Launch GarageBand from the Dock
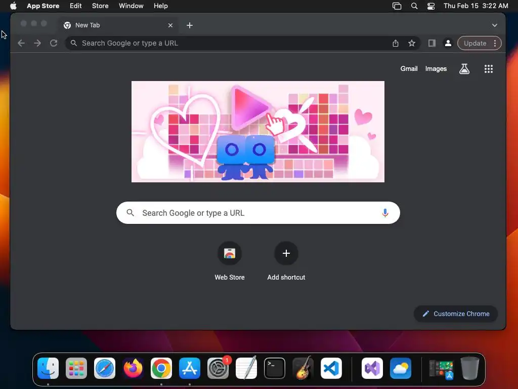 [x=303, y=368]
